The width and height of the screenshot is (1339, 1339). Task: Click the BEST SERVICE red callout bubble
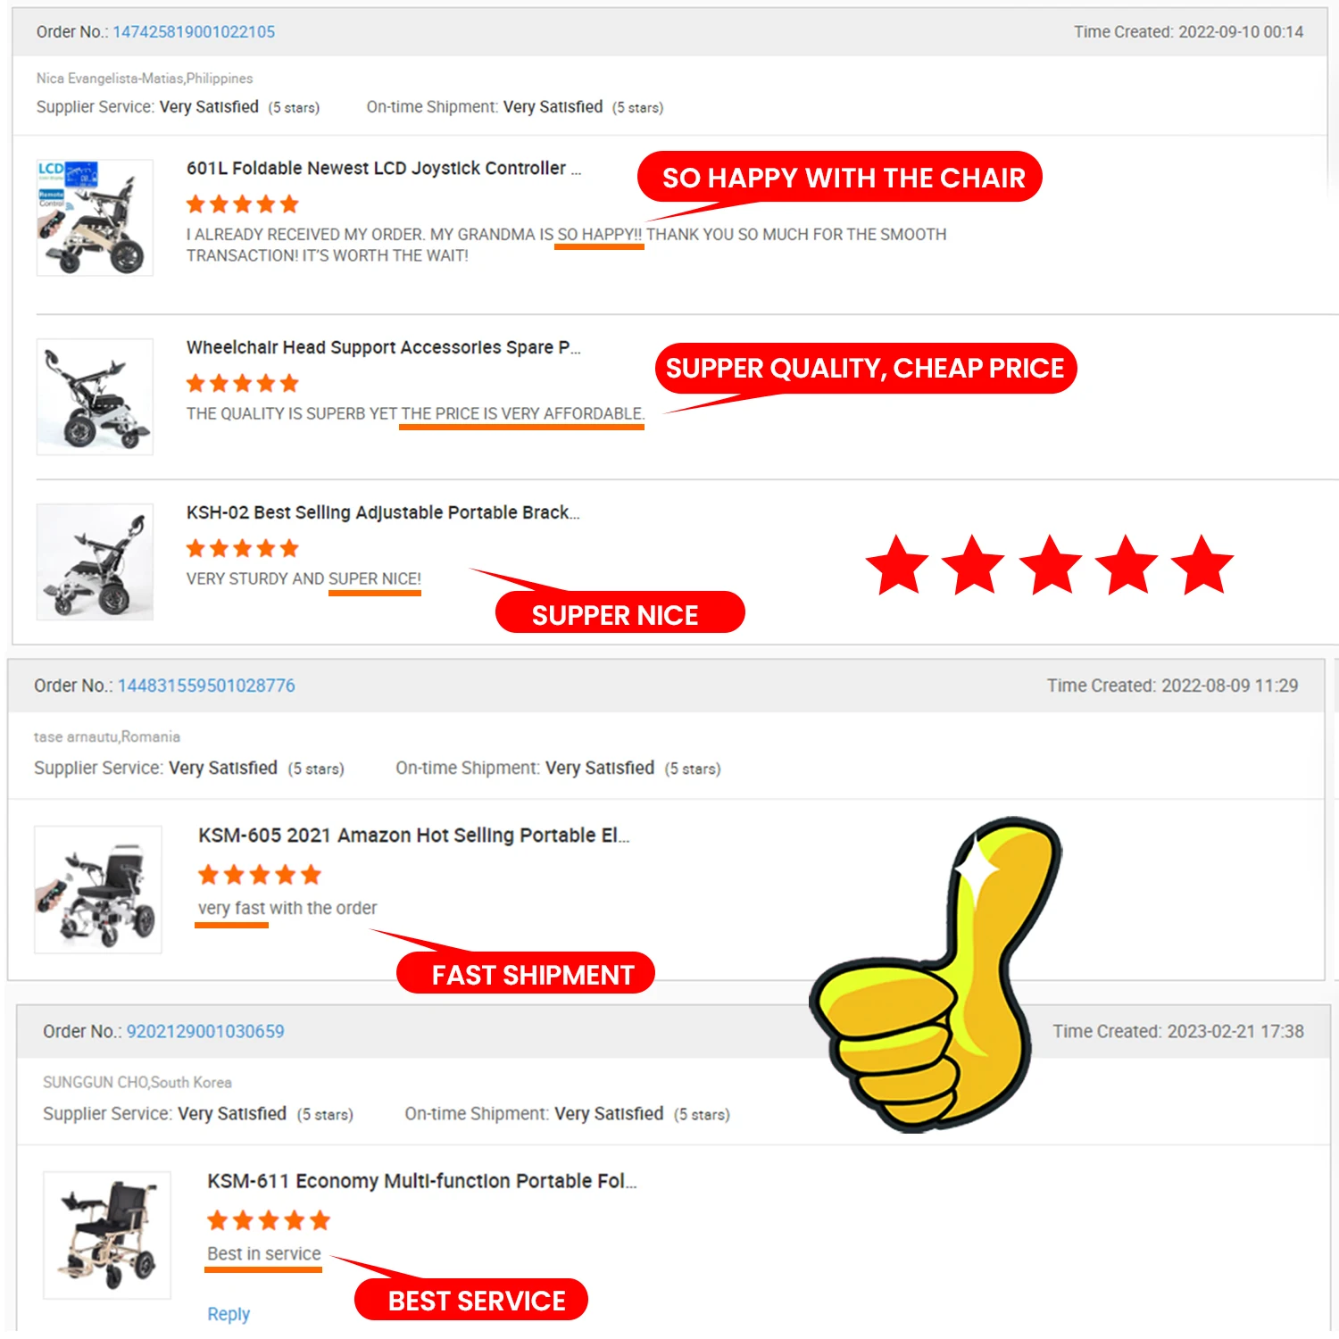(x=471, y=1300)
